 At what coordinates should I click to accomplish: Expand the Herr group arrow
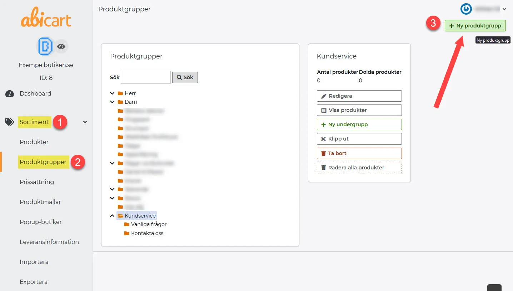[113, 93]
